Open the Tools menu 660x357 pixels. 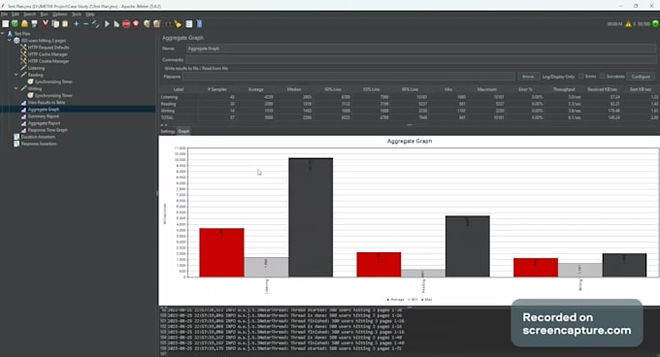click(x=76, y=15)
